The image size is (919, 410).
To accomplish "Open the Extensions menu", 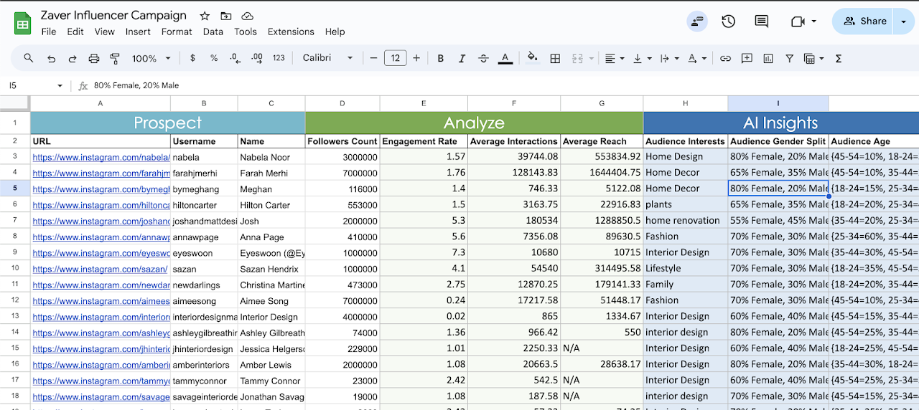I will (x=291, y=32).
